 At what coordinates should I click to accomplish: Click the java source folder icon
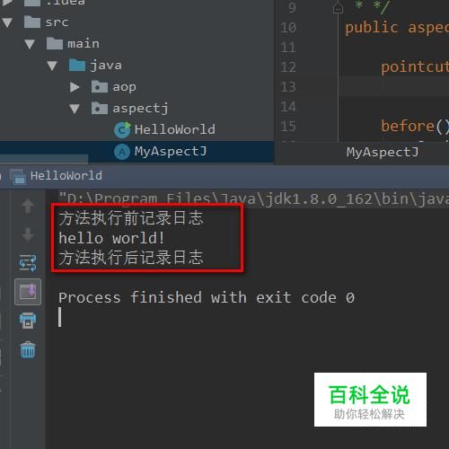(77, 65)
